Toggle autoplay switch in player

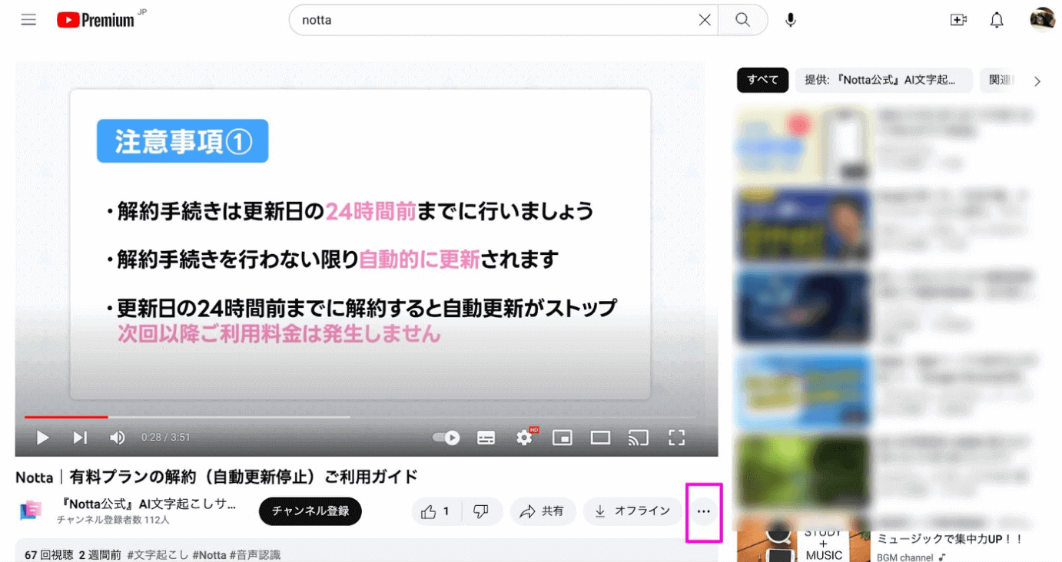[446, 438]
